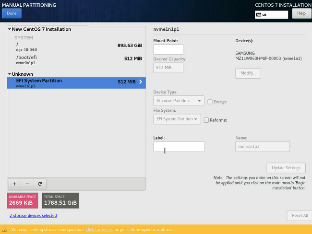Enable the Reformat checkbox
Image resolution: width=312 pixels, height=234 pixels.
tap(206, 120)
